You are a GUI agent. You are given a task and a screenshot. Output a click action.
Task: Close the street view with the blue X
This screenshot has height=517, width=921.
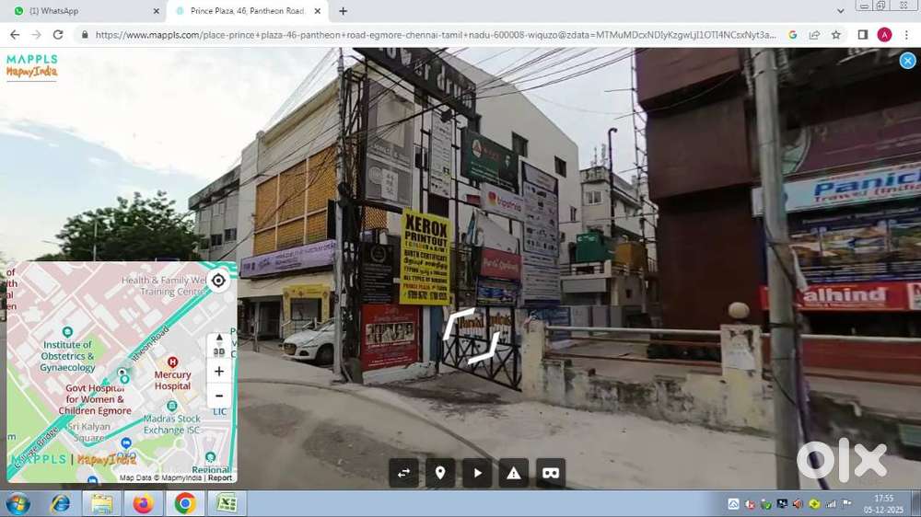pos(907,61)
